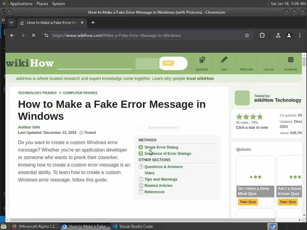Open the Extensions puzzle icon
The width and height of the screenshot is (307, 230).
(x=262, y=35)
